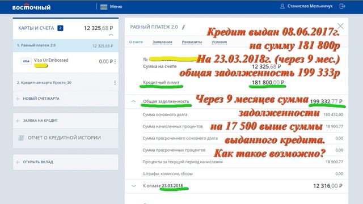Open the Заявления tab
363x204 pixels.
pyautogui.click(x=162, y=42)
